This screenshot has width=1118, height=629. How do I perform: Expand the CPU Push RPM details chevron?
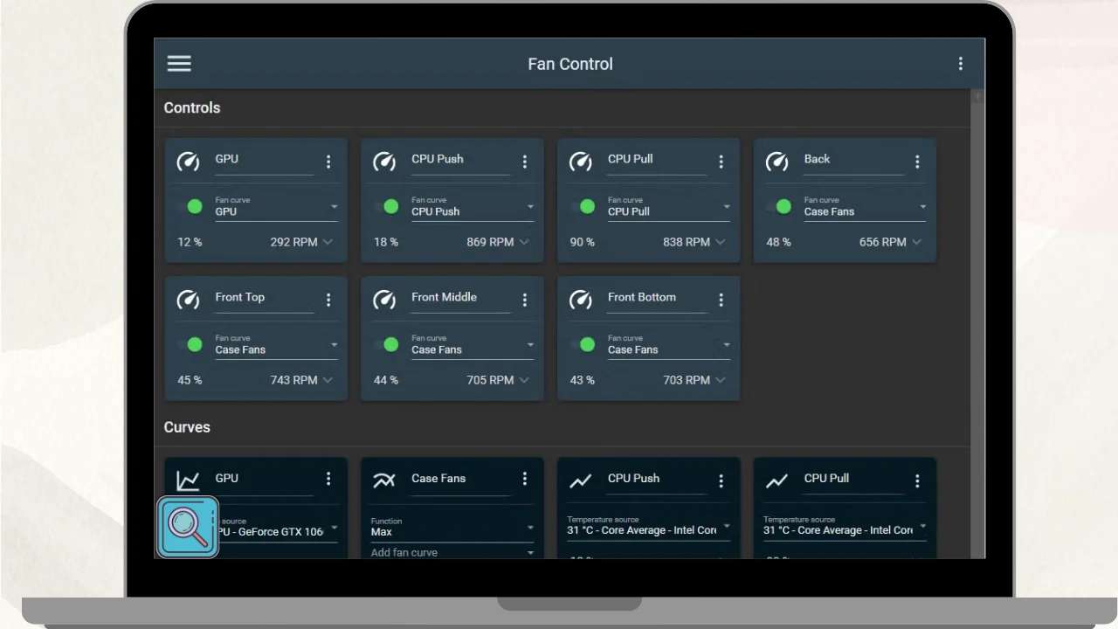click(x=524, y=242)
